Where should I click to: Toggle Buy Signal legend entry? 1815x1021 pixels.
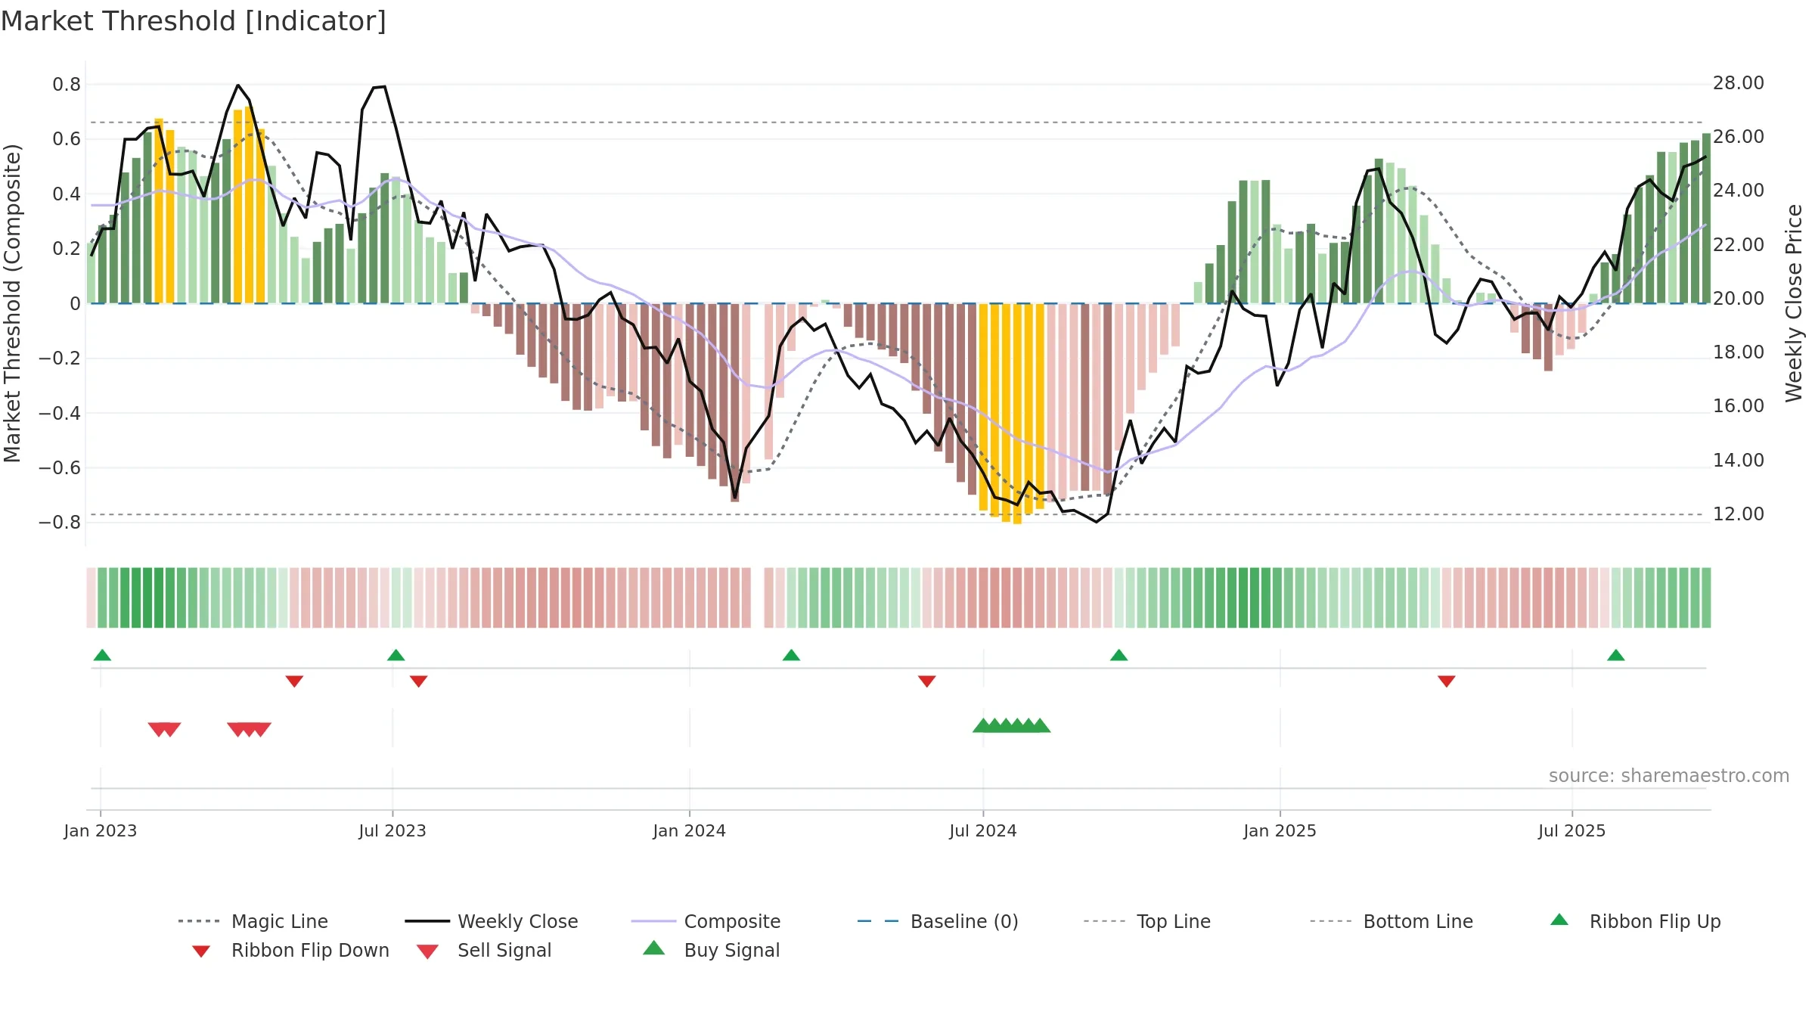(x=711, y=950)
